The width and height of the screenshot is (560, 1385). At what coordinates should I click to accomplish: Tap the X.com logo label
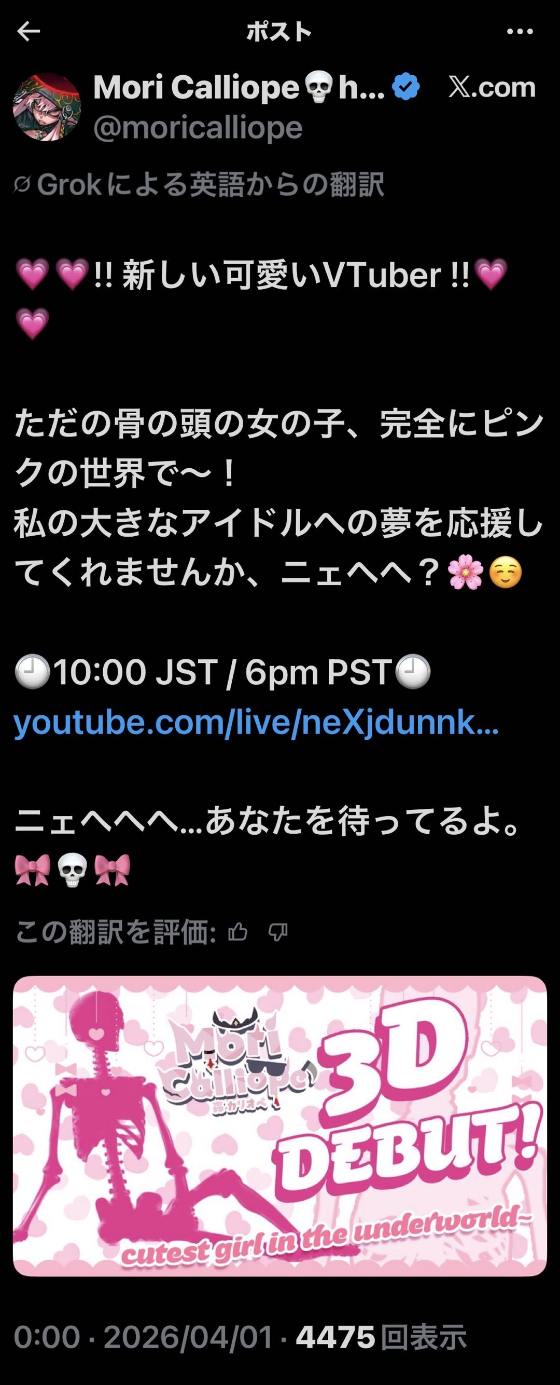(x=492, y=87)
